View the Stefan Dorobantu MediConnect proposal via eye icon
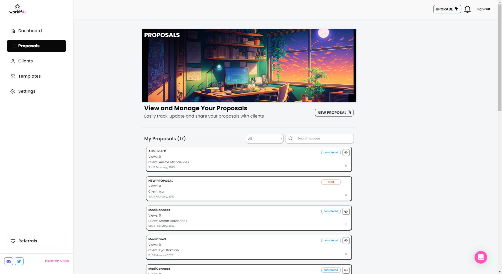 click(x=346, y=211)
